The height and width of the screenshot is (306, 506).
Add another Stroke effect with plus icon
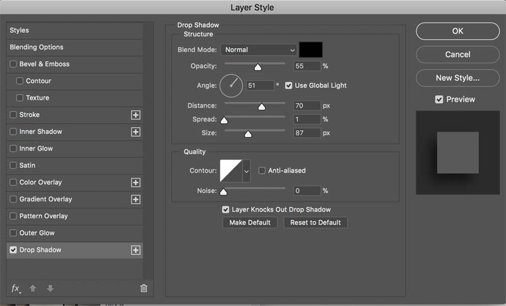click(135, 115)
